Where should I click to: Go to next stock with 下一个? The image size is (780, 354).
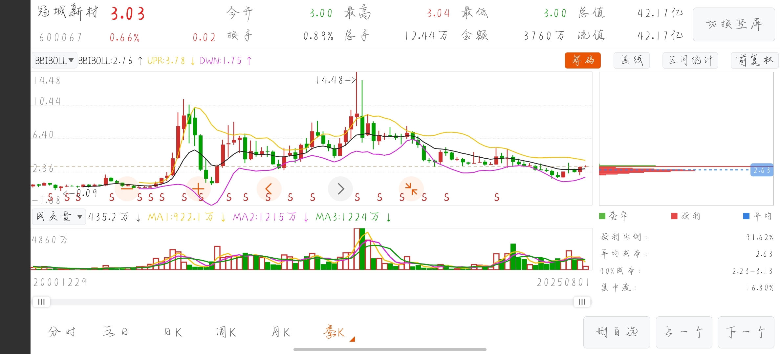tap(746, 332)
